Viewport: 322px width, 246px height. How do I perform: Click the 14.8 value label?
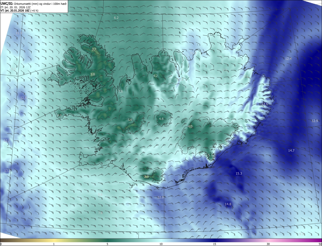pos(228,204)
